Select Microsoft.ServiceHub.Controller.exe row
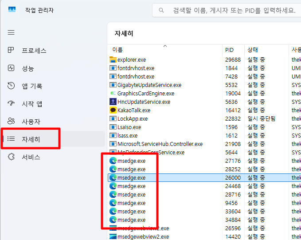The height and width of the screenshot is (240, 301). (204, 144)
